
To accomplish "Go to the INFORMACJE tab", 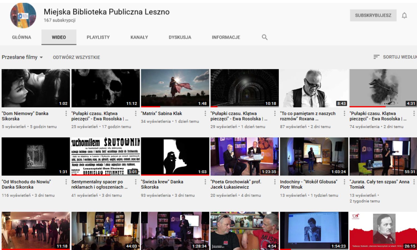I will [x=226, y=37].
